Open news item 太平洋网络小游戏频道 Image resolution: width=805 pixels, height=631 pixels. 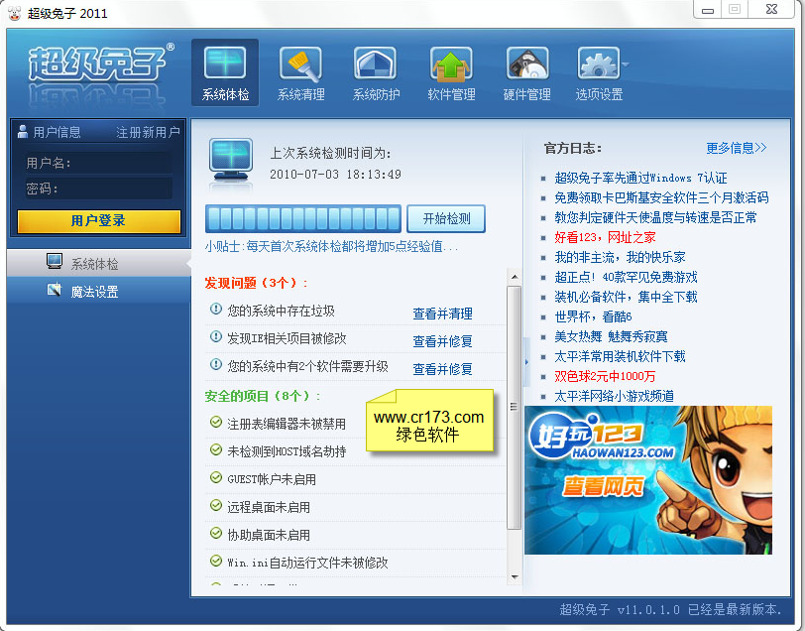pos(614,396)
